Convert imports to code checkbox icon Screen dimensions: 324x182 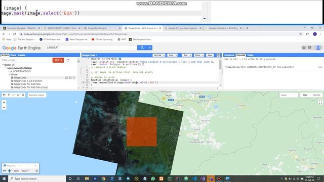click(120, 59)
